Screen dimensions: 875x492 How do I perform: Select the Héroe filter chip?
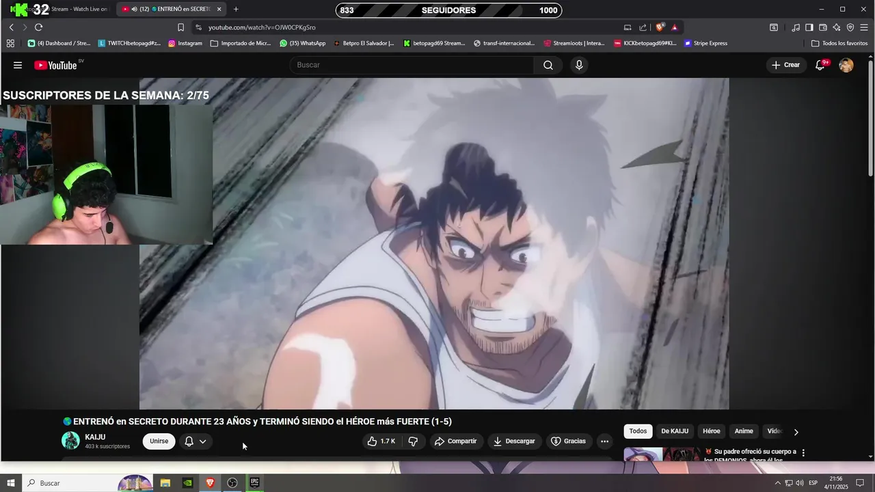(712, 431)
